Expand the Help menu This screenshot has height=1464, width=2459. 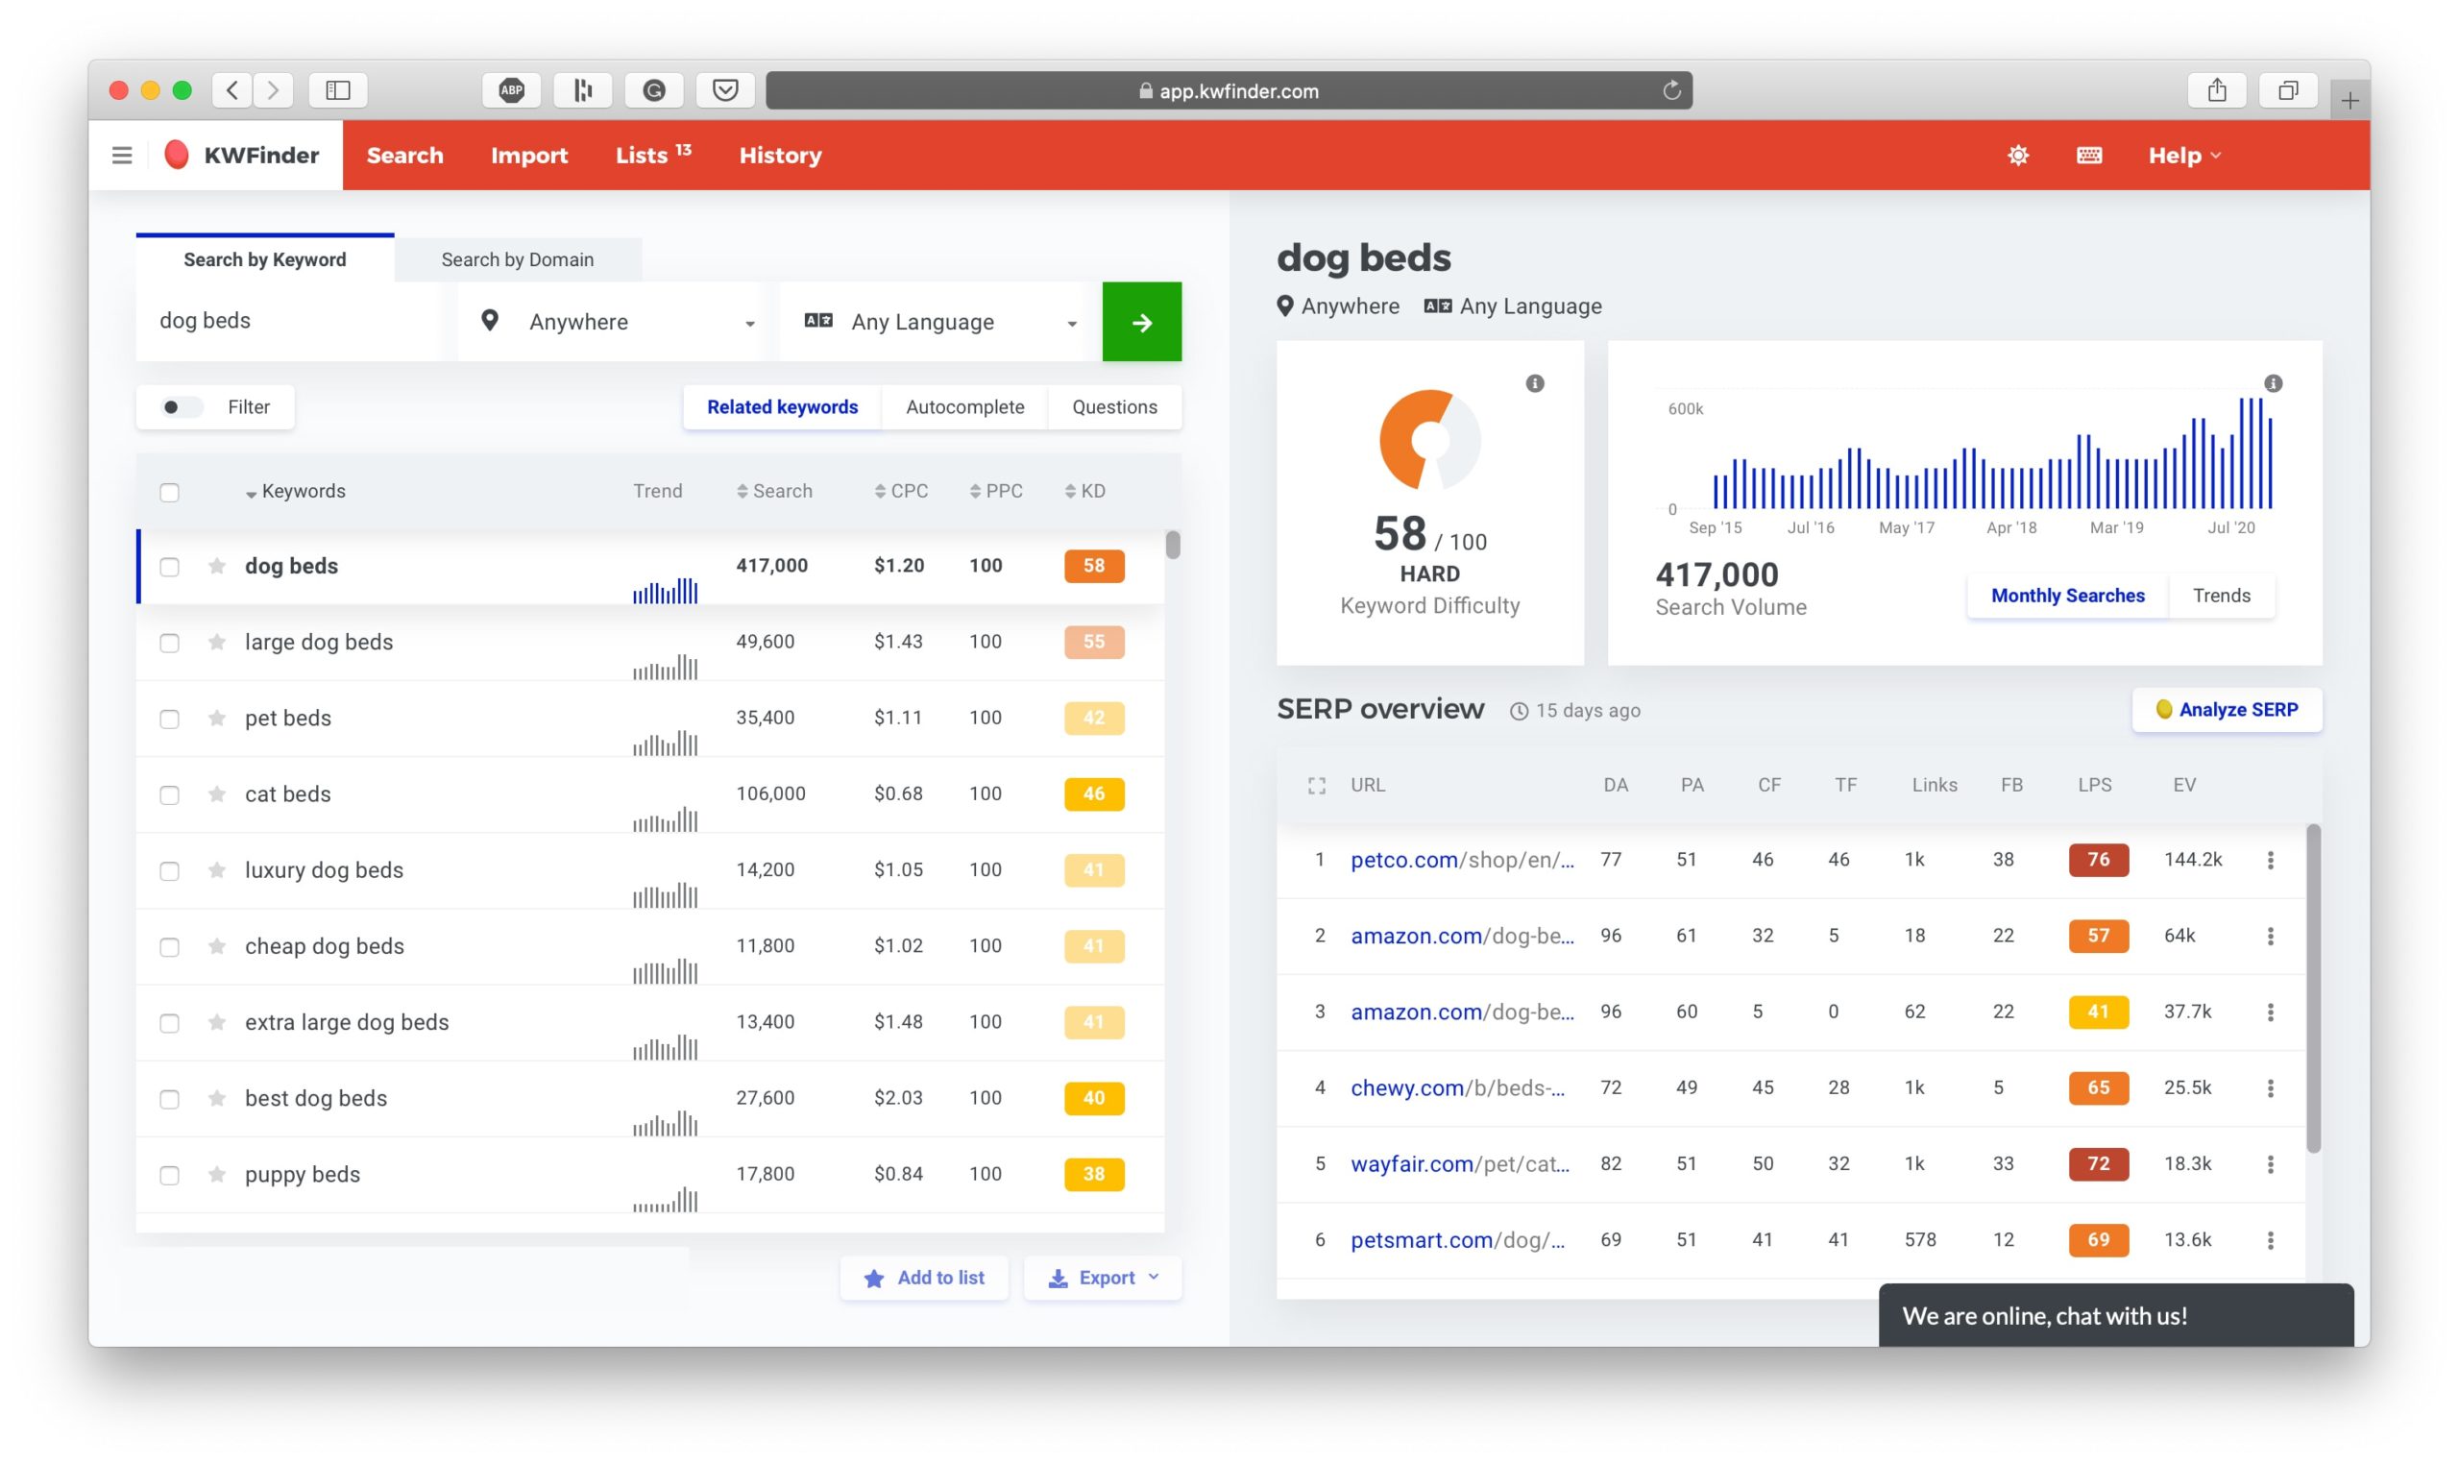pos(2184,155)
